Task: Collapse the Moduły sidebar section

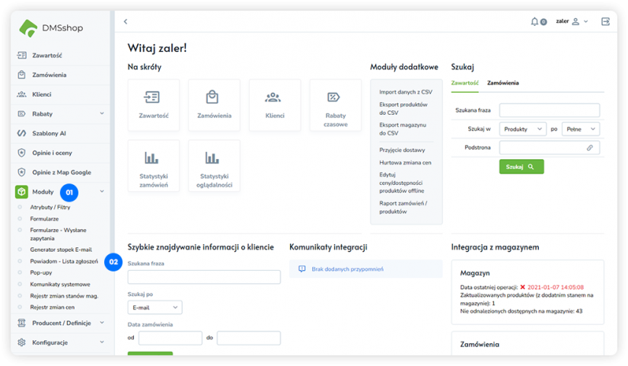Action: [102, 192]
